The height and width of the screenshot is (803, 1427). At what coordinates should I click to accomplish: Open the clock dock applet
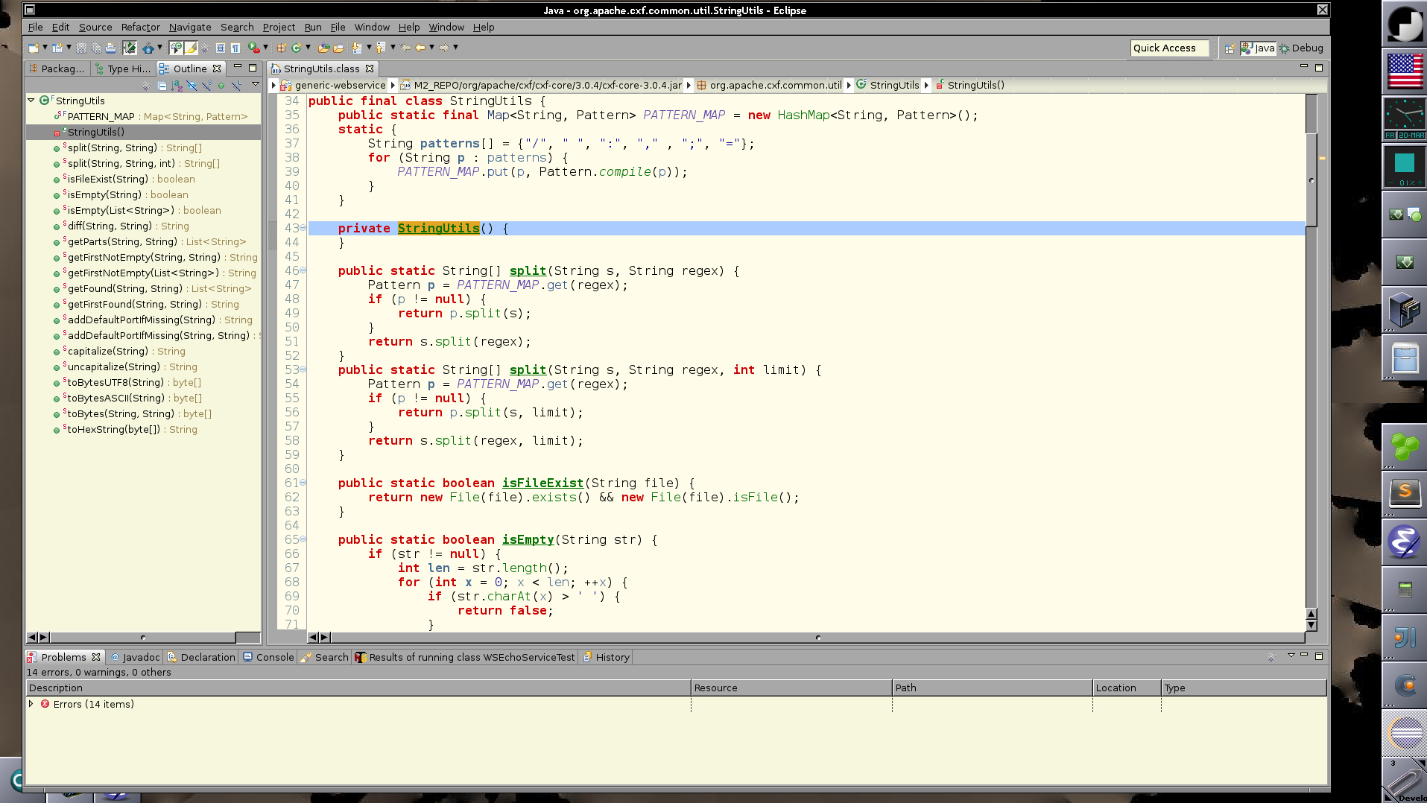[1405, 118]
